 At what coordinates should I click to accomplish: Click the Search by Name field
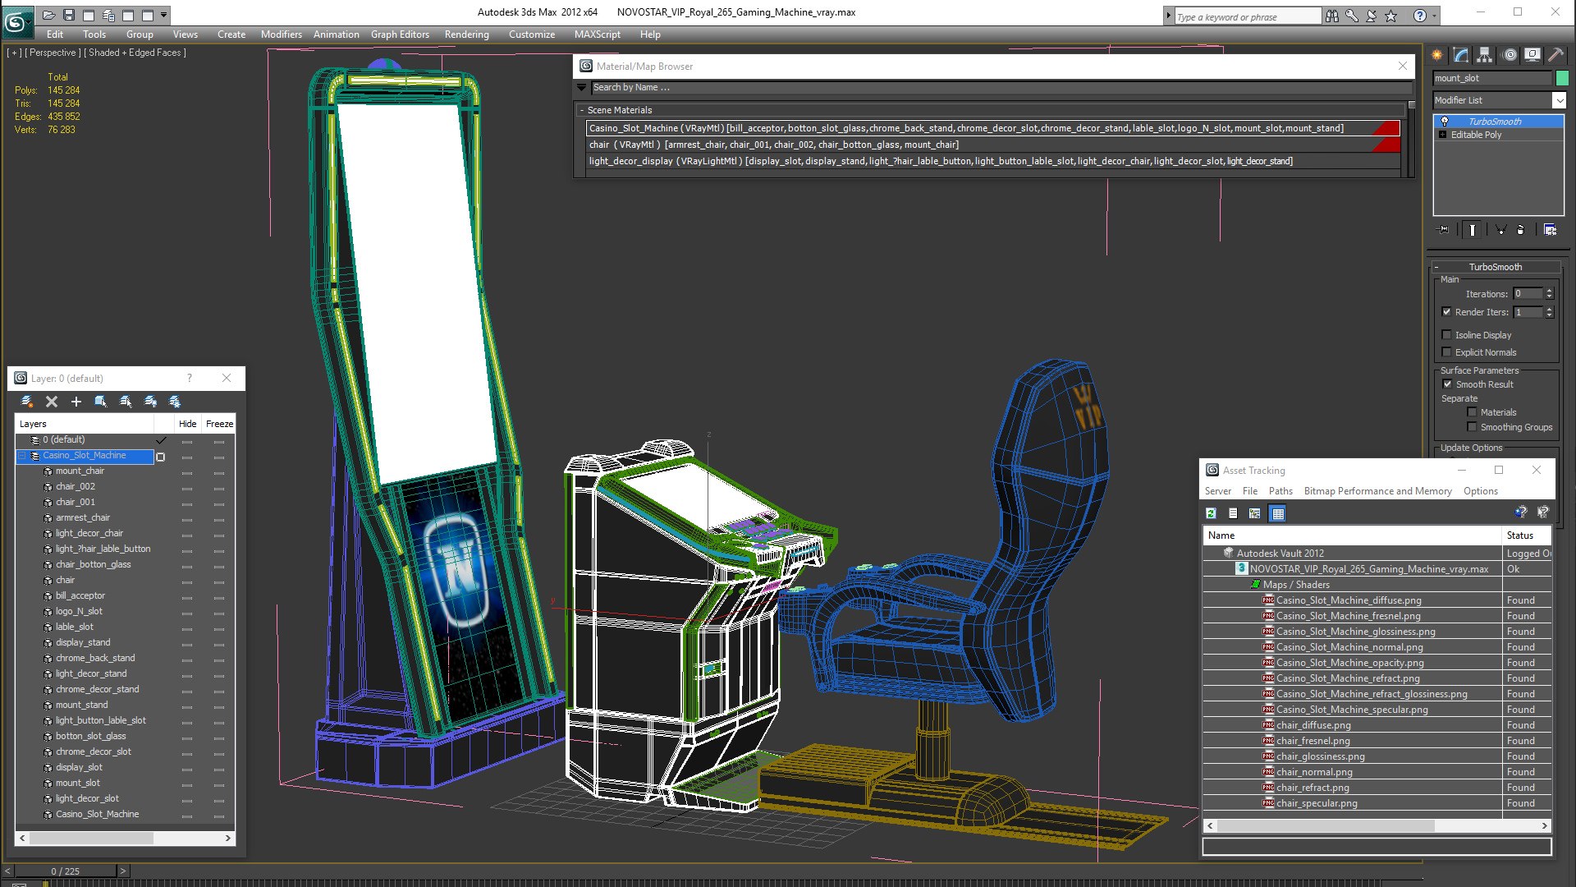(x=1001, y=88)
